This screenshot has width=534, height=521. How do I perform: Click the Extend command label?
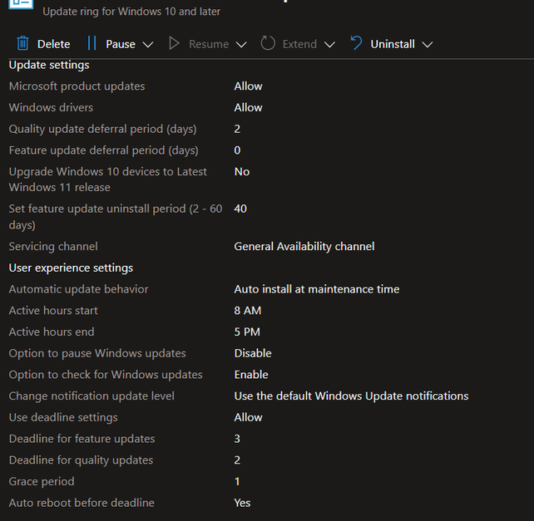(x=299, y=44)
